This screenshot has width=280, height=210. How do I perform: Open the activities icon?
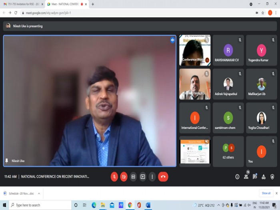(x=264, y=177)
